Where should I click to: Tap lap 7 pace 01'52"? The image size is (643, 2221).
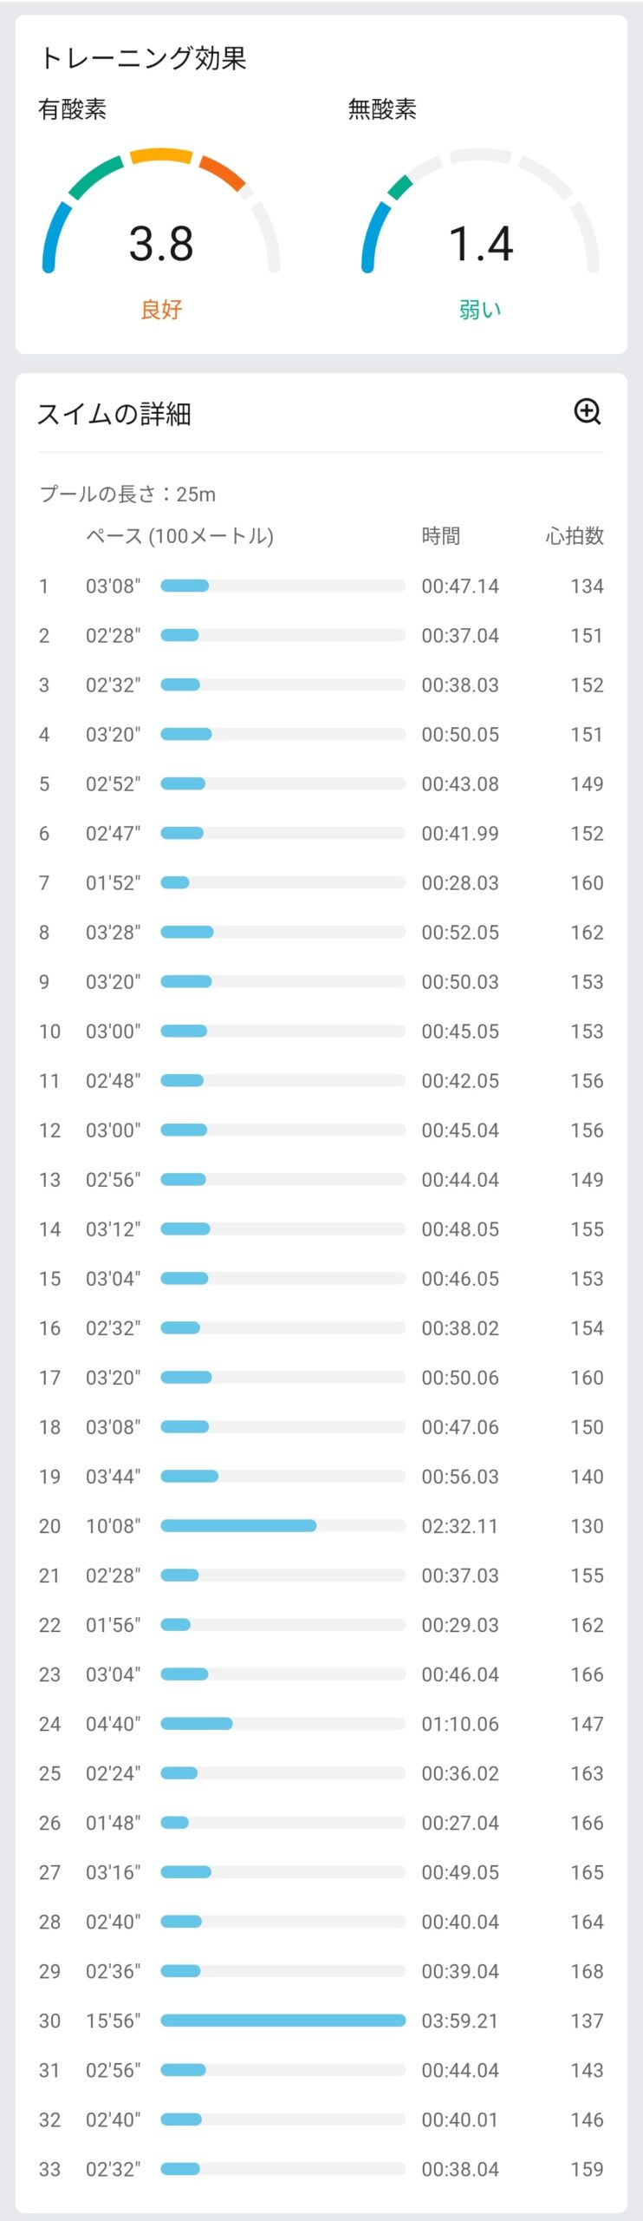(x=113, y=883)
